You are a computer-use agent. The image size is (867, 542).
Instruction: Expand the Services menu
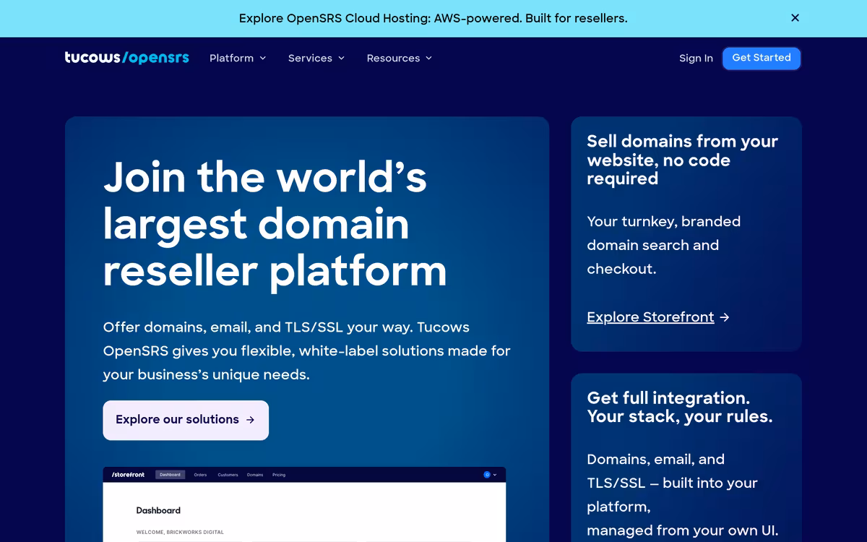(x=316, y=58)
